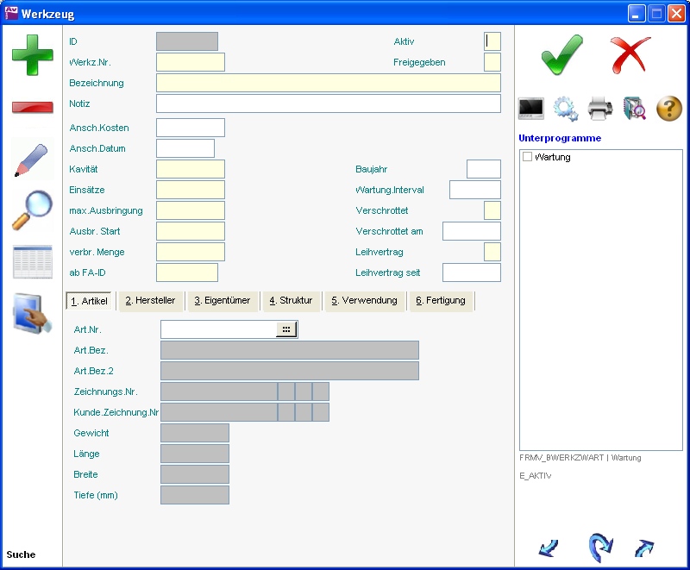Viewport: 690px width, 570px height.
Task: Open search with the magnifying glass icon
Action: [x=32, y=210]
